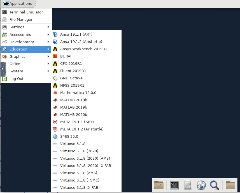Open the Development menu category

(x=26, y=42)
